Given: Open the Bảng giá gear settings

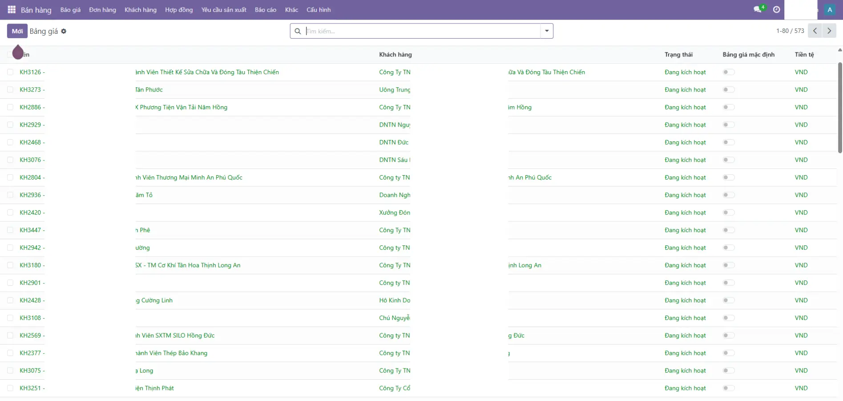Looking at the screenshot, I should click(x=64, y=31).
